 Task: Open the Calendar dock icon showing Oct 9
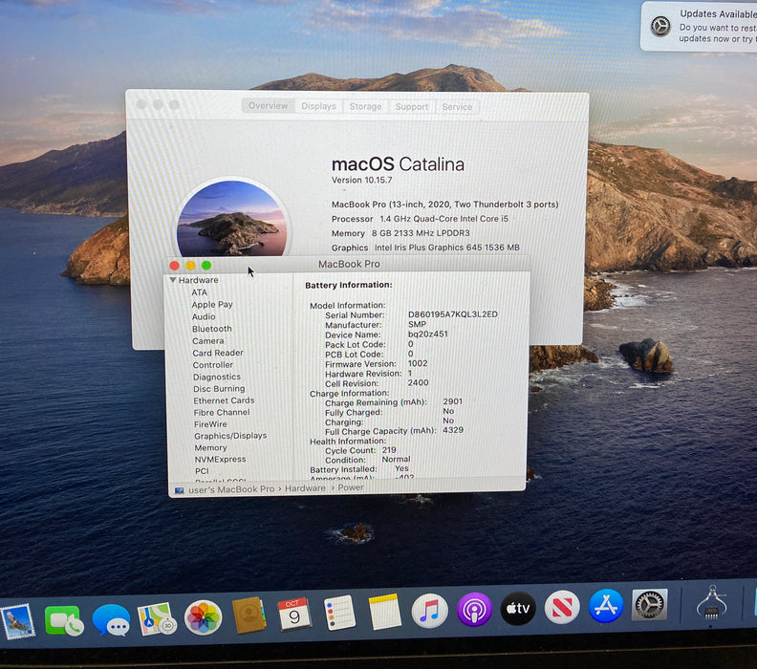point(293,615)
